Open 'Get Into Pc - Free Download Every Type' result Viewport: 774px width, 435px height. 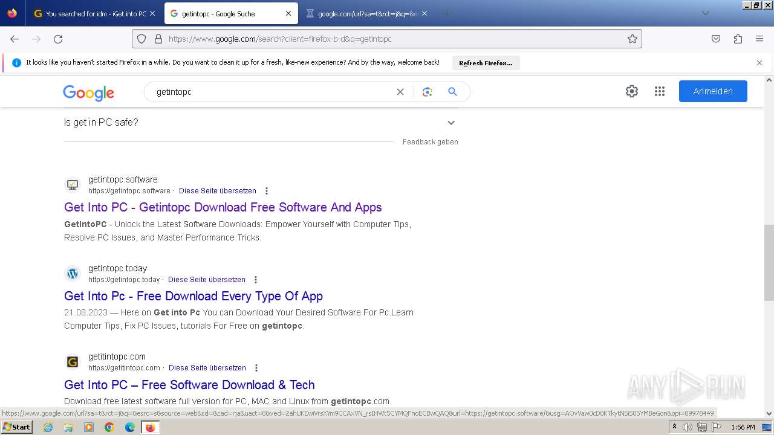[x=193, y=296]
